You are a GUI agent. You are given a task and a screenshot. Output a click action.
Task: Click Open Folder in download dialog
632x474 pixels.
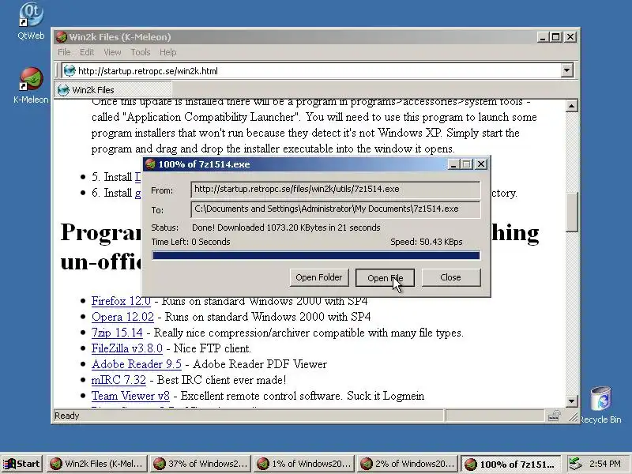tap(319, 277)
